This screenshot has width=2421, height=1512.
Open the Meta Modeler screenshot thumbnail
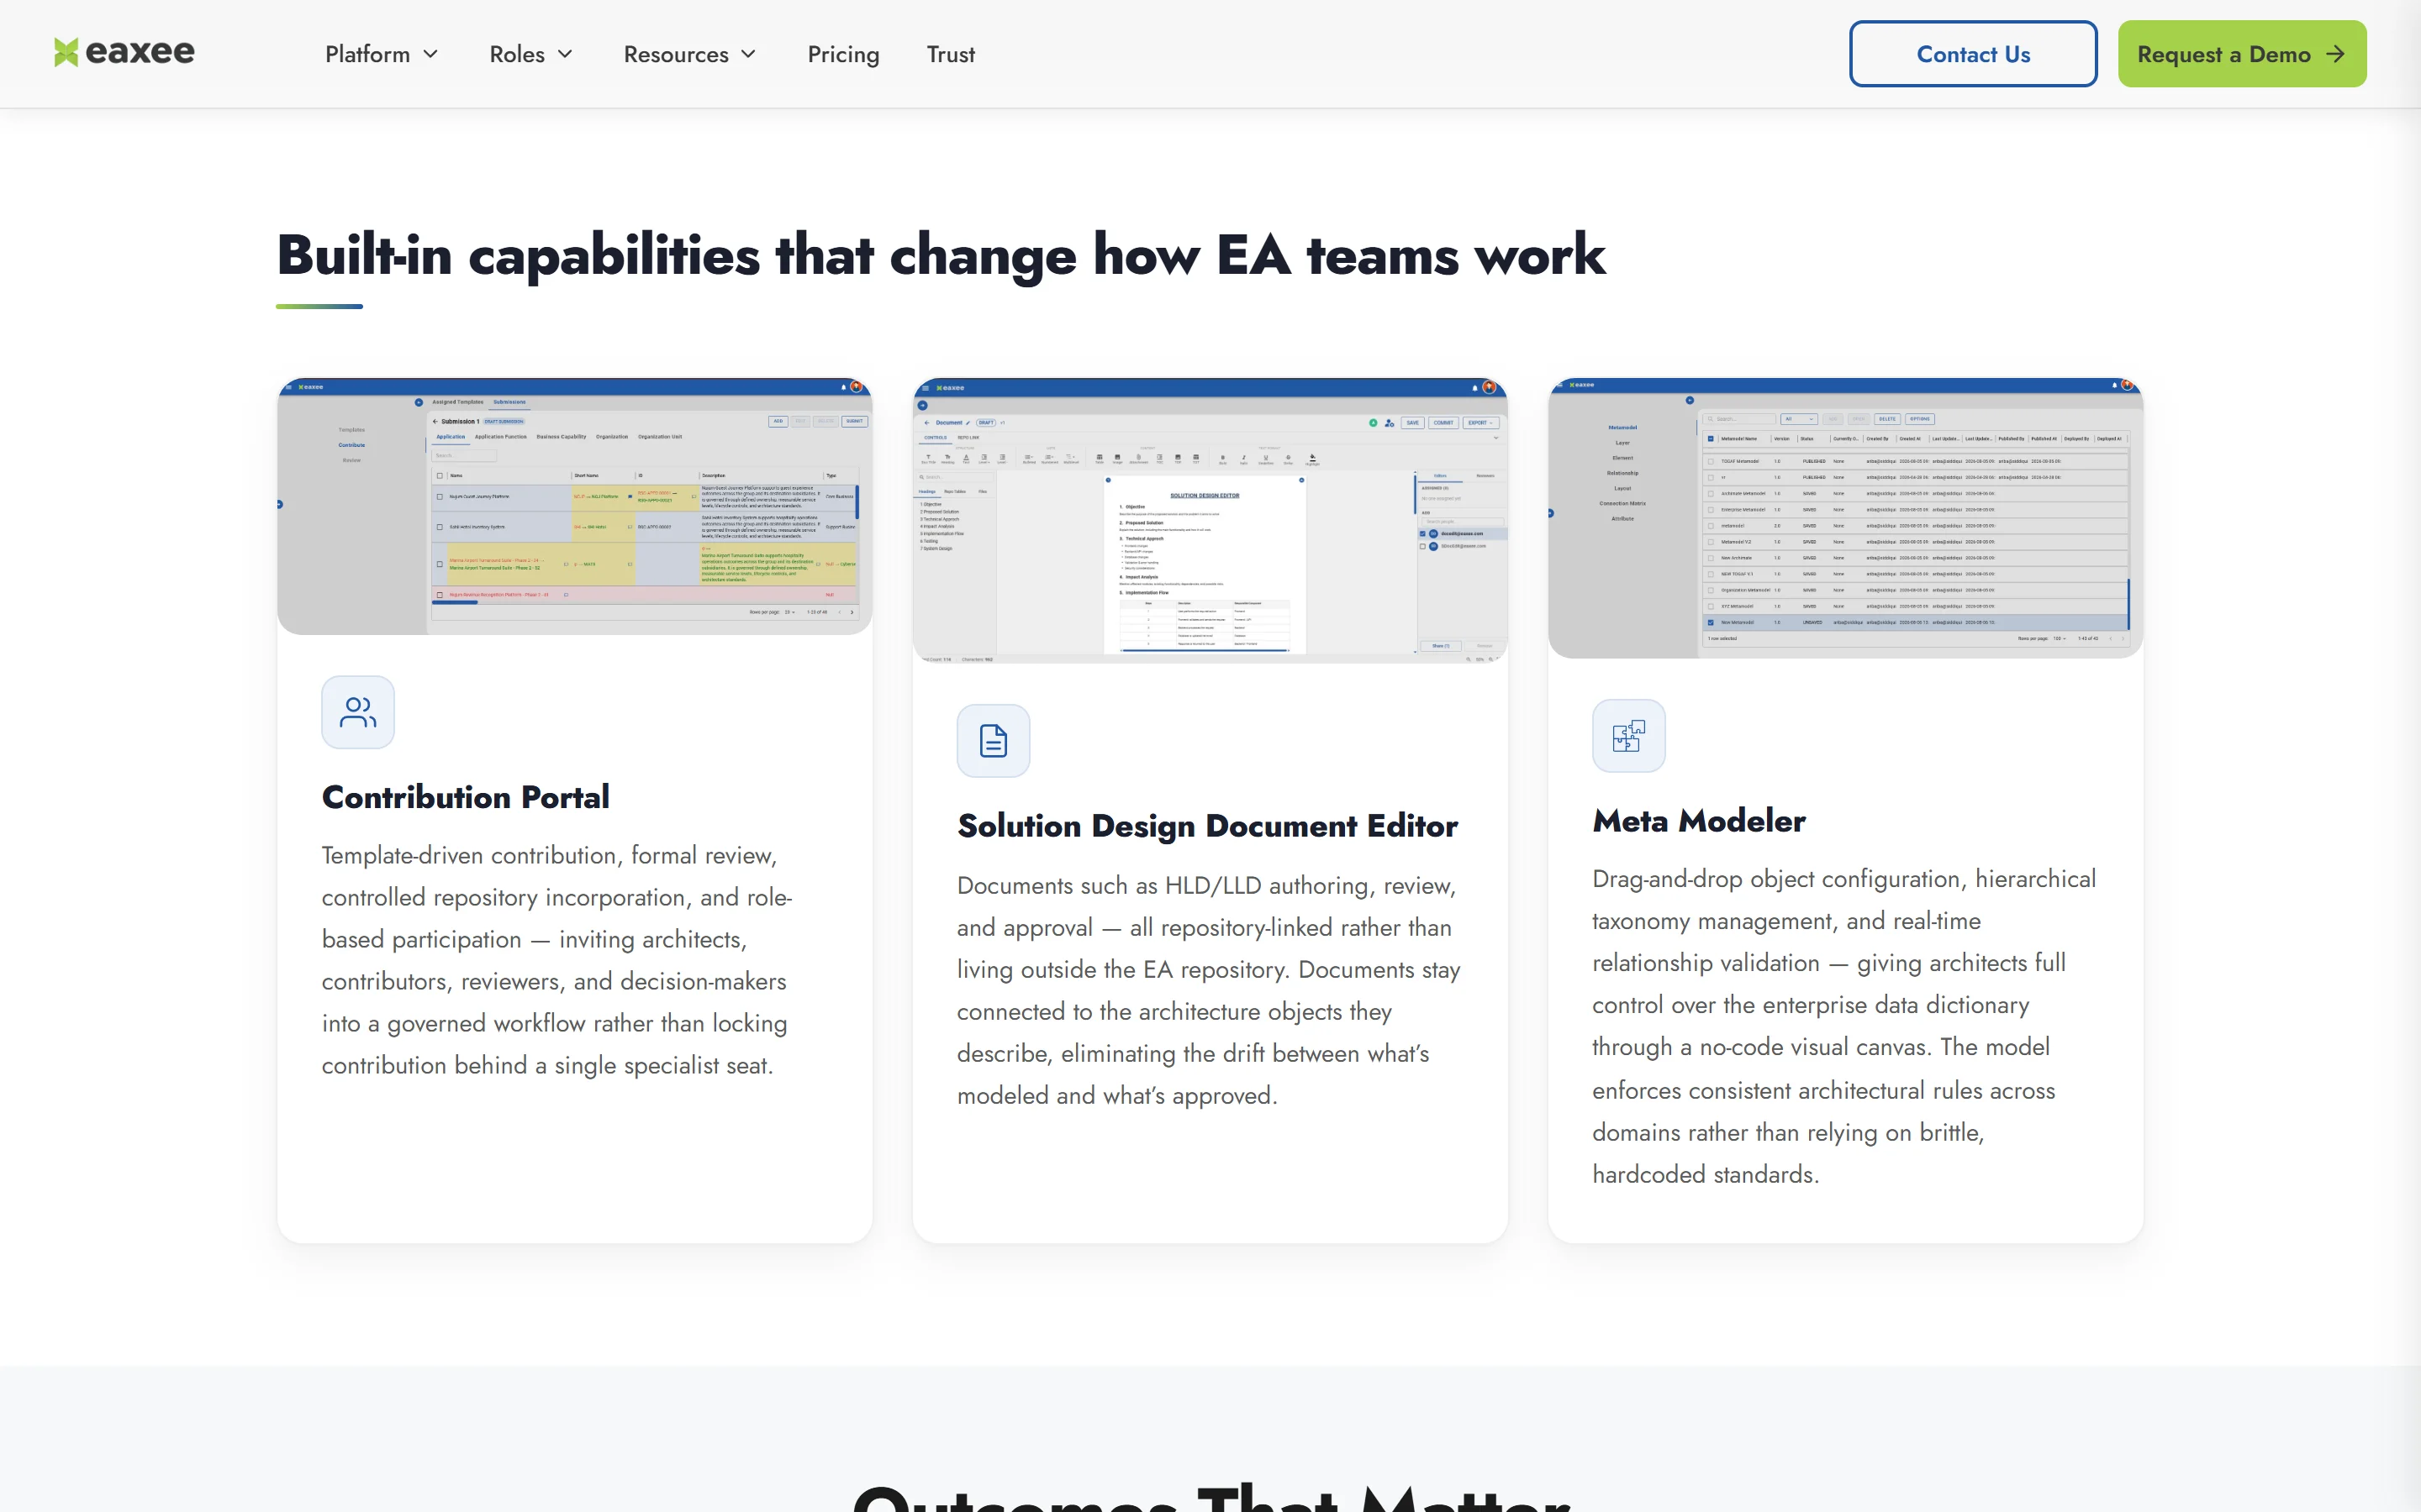point(1845,518)
